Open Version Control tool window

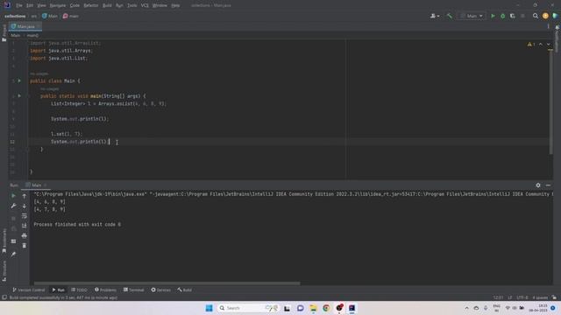[29, 290]
